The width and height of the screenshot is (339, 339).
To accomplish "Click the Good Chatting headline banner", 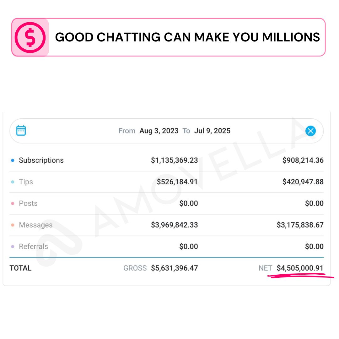I will [187, 37].
